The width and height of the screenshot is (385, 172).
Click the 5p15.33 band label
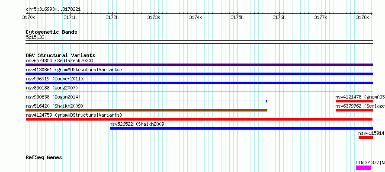pyautogui.click(x=35, y=37)
